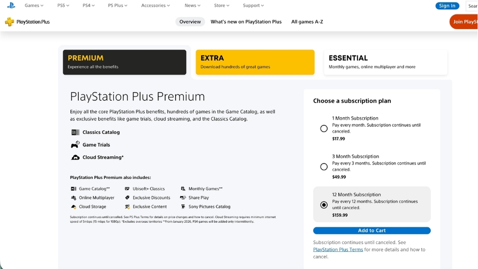The width and height of the screenshot is (478, 269).
Task: Click the Choose a subscription plan heading
Action: [x=352, y=101]
